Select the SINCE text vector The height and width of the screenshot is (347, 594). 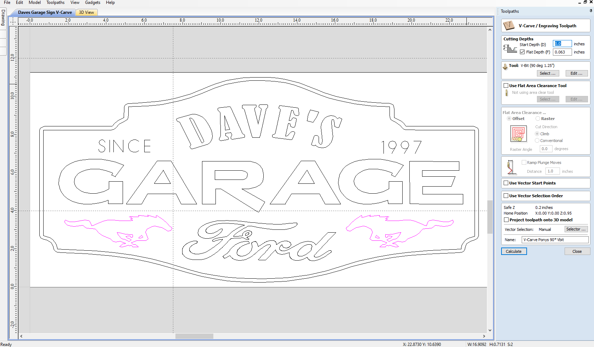pyautogui.click(x=124, y=146)
